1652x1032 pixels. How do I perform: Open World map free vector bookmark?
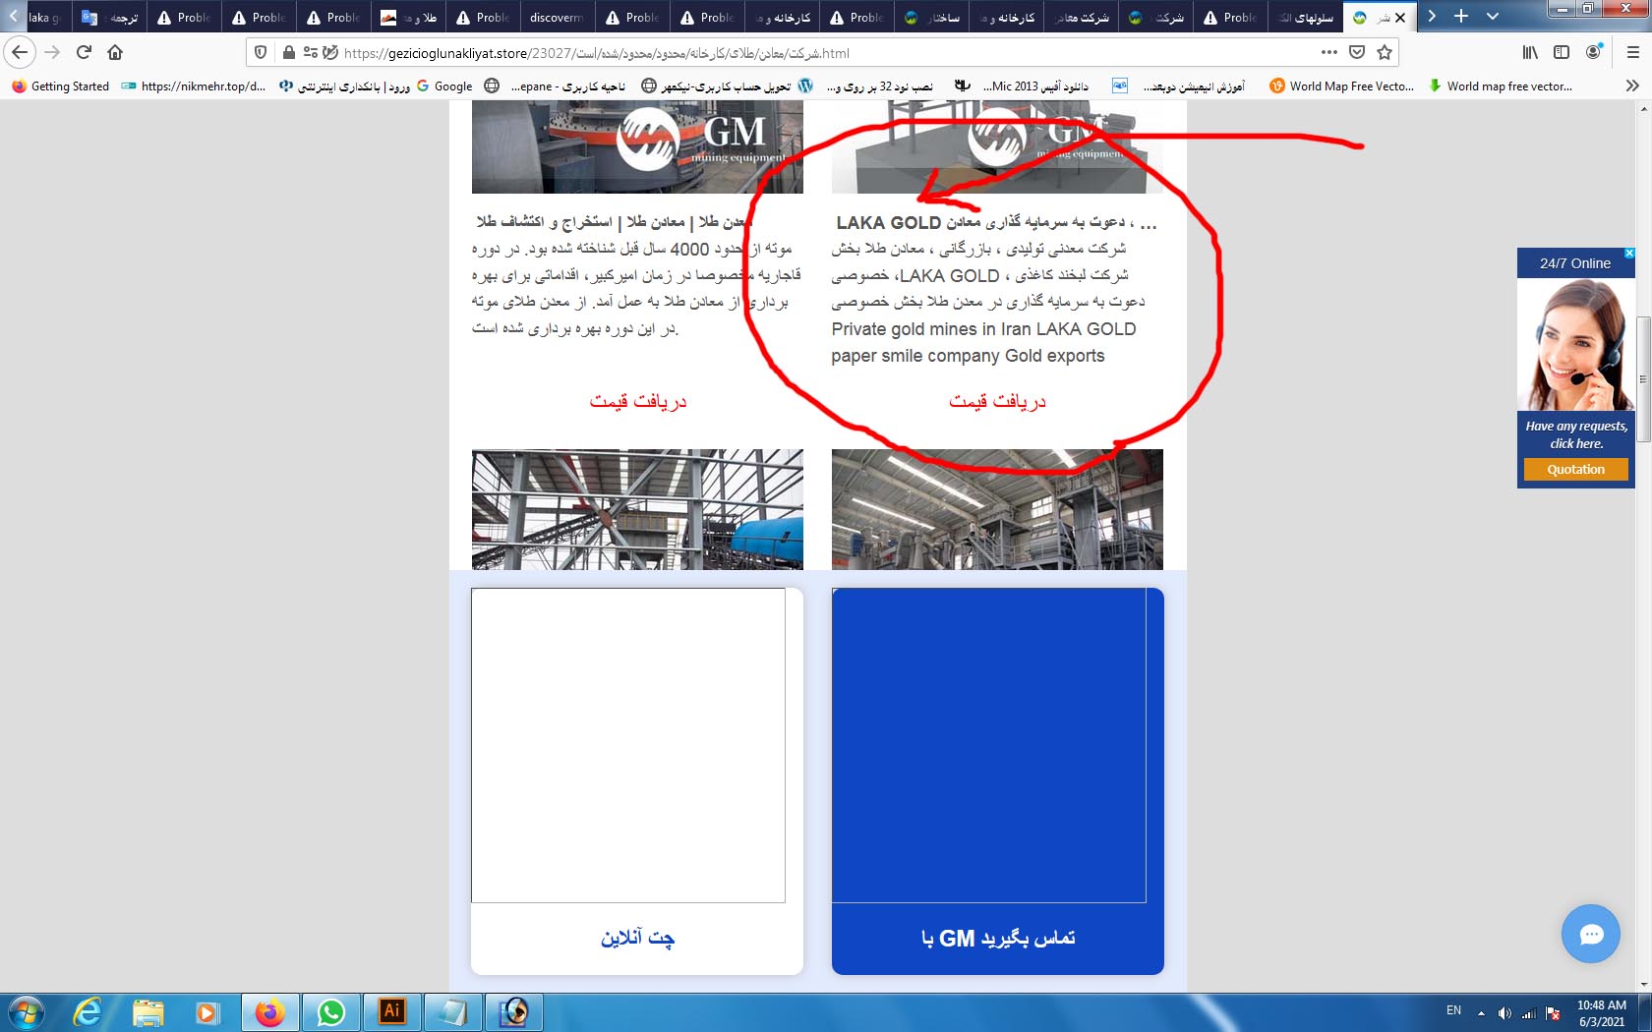[x=1501, y=86]
